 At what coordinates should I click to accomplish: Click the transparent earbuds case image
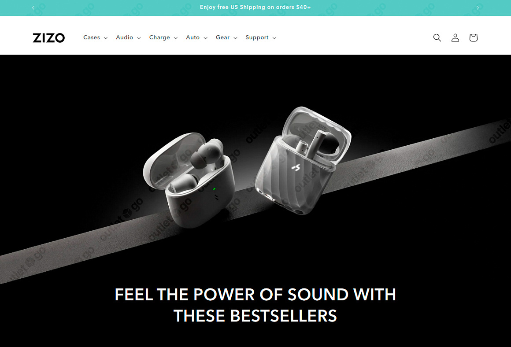click(303, 160)
